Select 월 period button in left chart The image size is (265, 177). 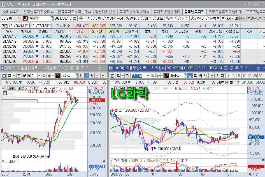[92, 76]
